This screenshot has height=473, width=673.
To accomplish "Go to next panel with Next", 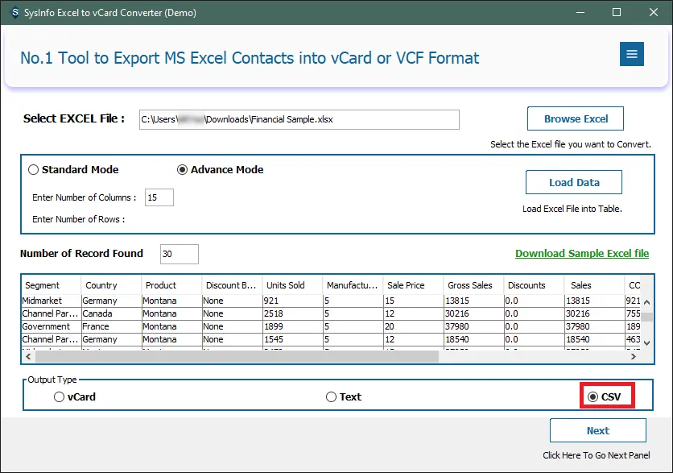I will click(x=598, y=430).
